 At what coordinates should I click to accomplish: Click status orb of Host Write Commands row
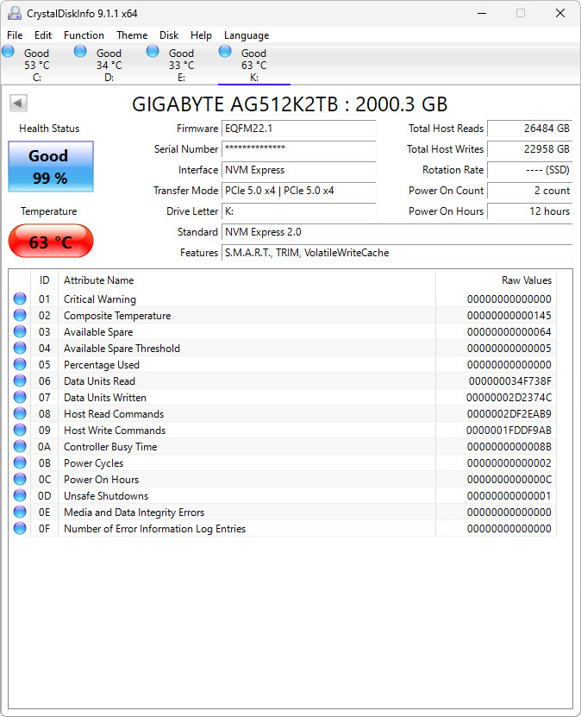click(x=20, y=430)
